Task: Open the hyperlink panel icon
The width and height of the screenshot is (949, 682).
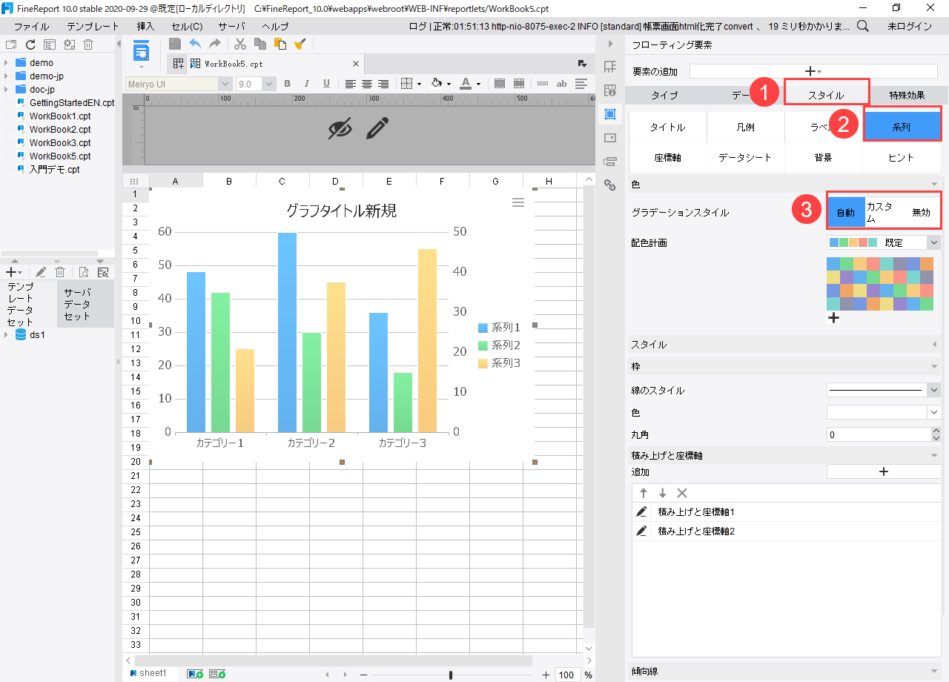Action: 610,185
